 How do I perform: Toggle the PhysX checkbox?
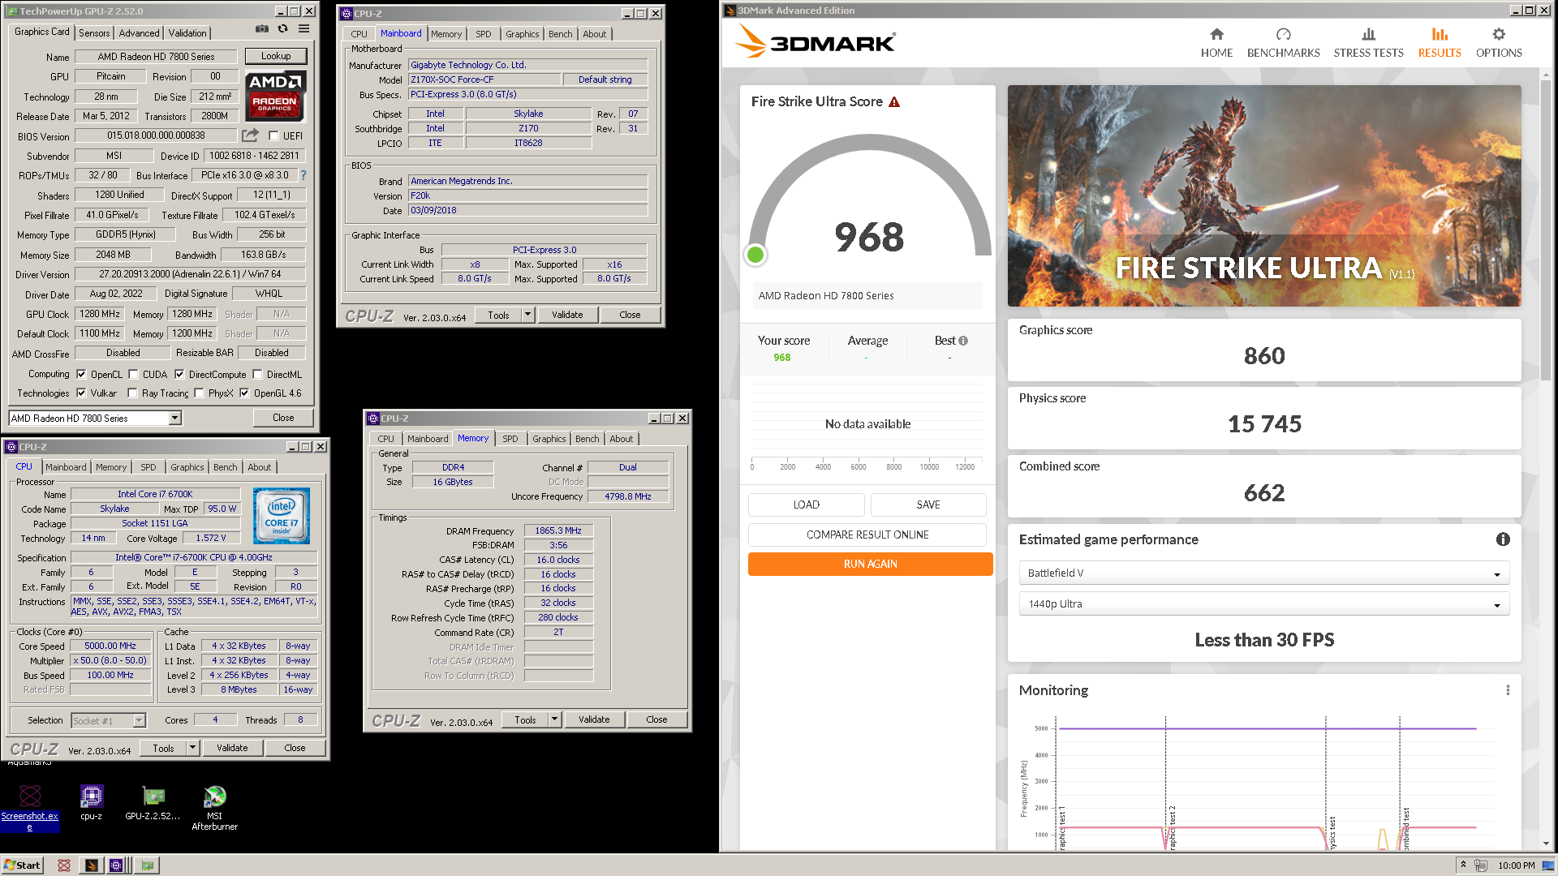[199, 393]
